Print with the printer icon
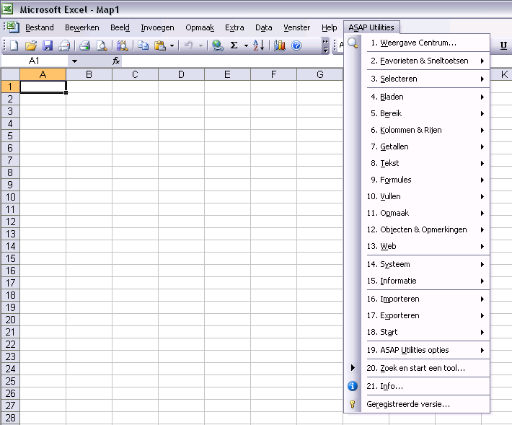 [x=85, y=45]
